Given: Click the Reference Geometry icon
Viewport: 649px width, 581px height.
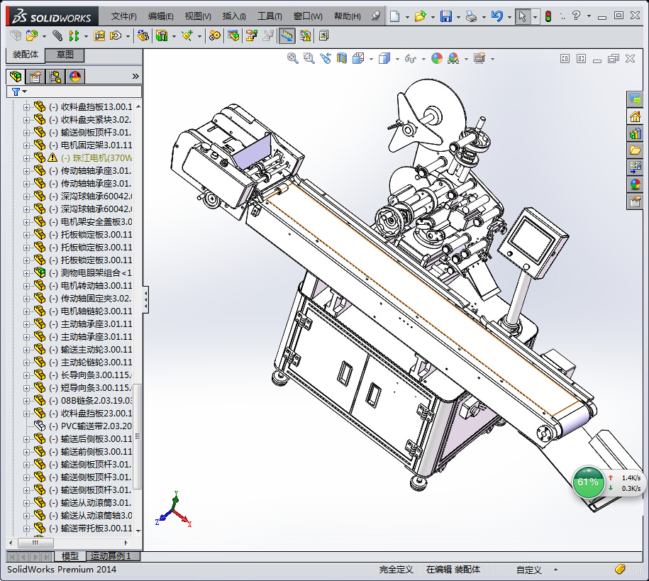Looking at the screenshot, I should [187, 36].
